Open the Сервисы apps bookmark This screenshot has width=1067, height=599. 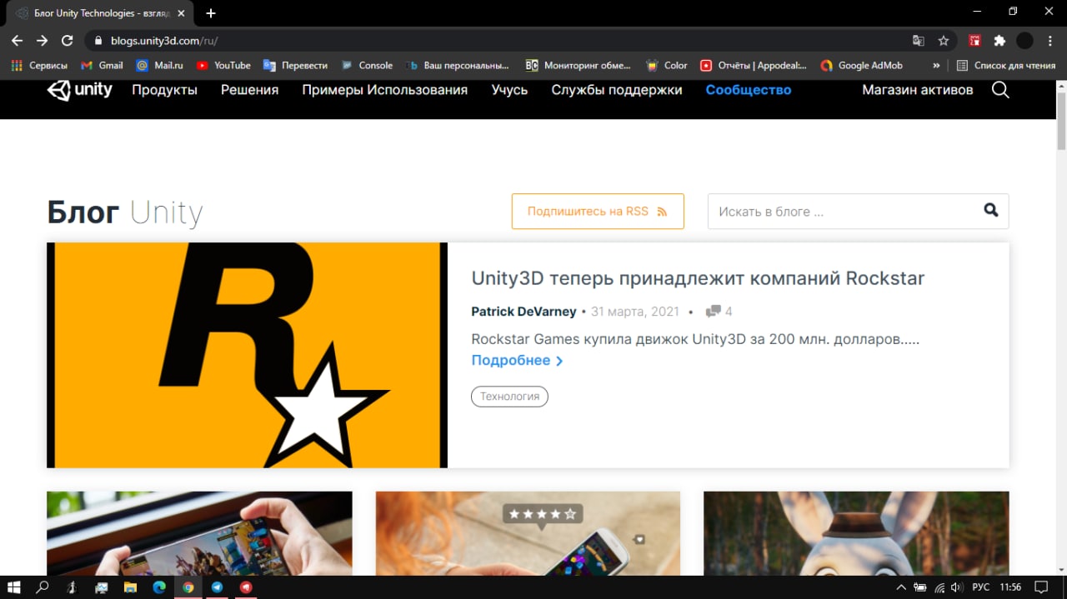pyautogui.click(x=39, y=65)
